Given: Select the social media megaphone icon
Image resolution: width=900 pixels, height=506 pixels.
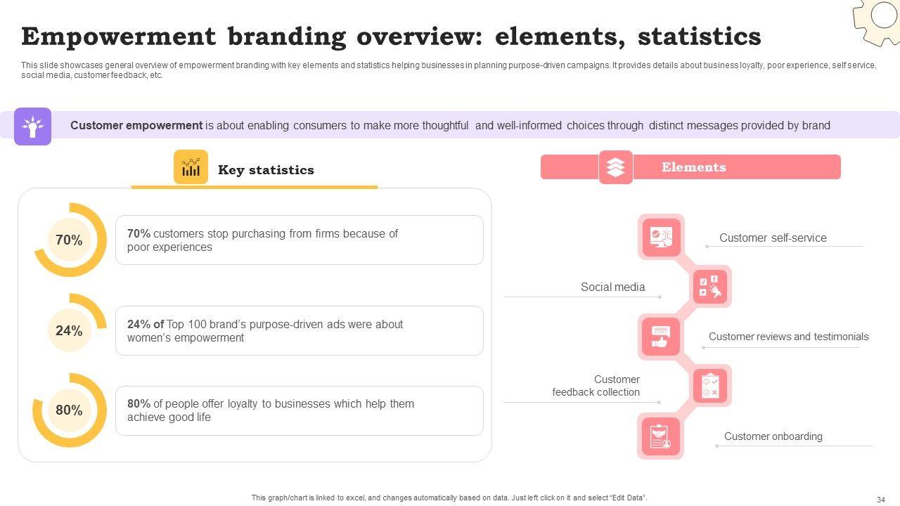Looking at the screenshot, I should coord(710,287).
